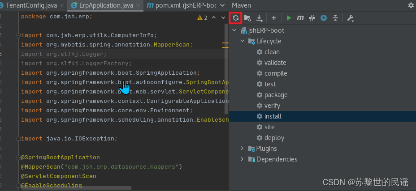Click the MapperScan import class name
Image resolution: width=416 pixels, height=191 pixels.
pos(172,45)
